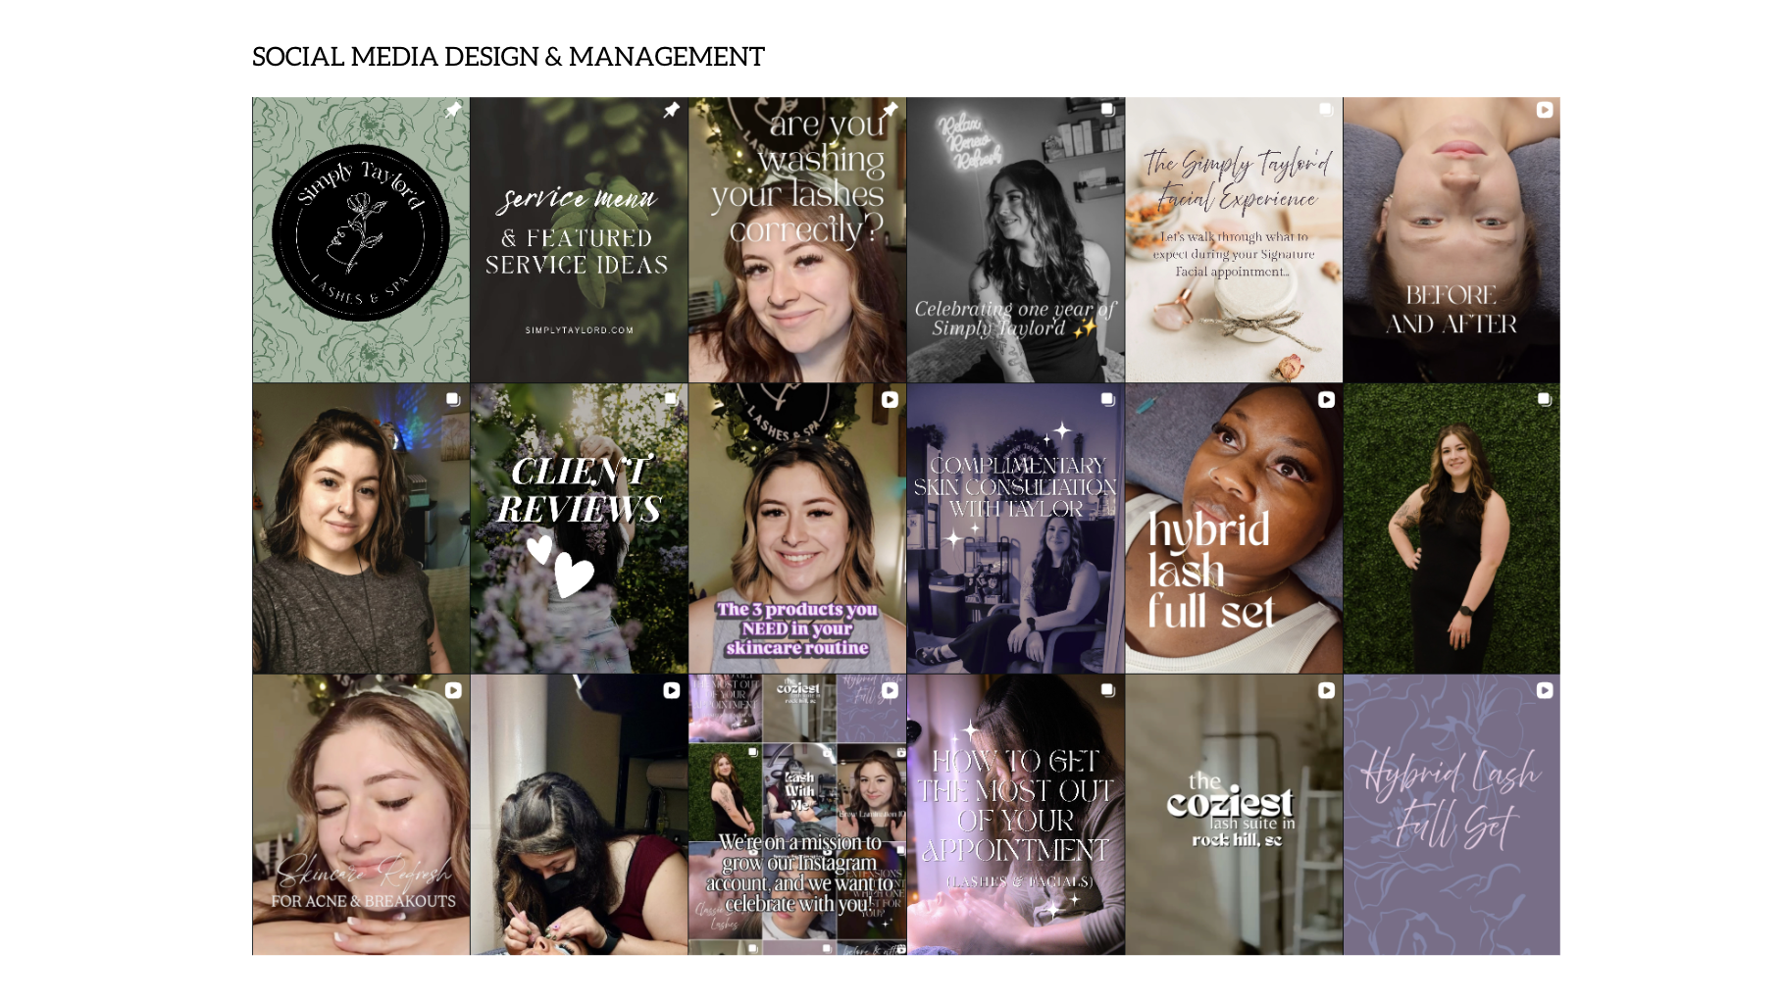Click reel icon on grow our Instagram post
Screen dimensions: 1783x1002
click(x=890, y=690)
